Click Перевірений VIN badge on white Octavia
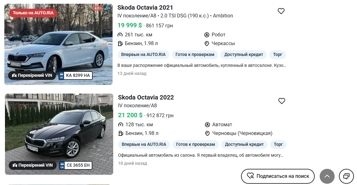The width and height of the screenshot is (357, 185). pyautogui.click(x=32, y=75)
